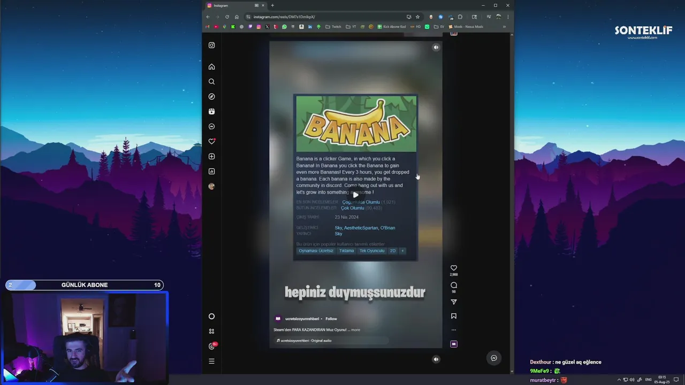This screenshot has height=385, width=685.
Task: Open floating Messenger chat button
Action: [x=494, y=358]
